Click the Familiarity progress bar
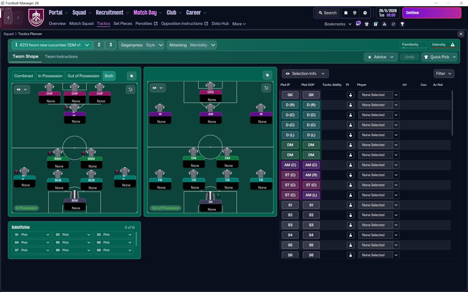 [x=413, y=45]
